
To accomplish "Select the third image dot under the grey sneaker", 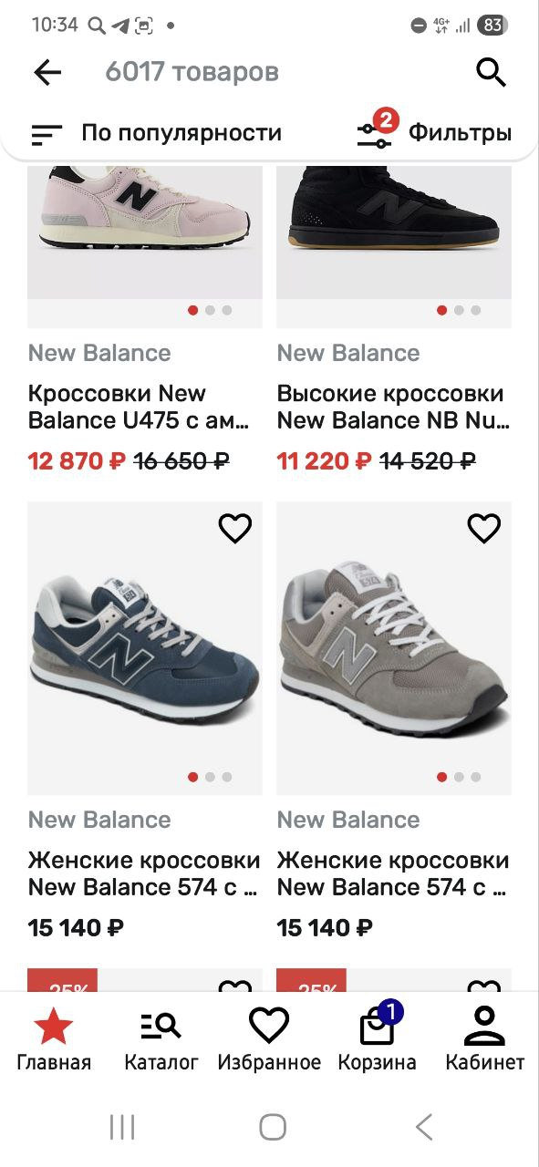I will coord(476,777).
